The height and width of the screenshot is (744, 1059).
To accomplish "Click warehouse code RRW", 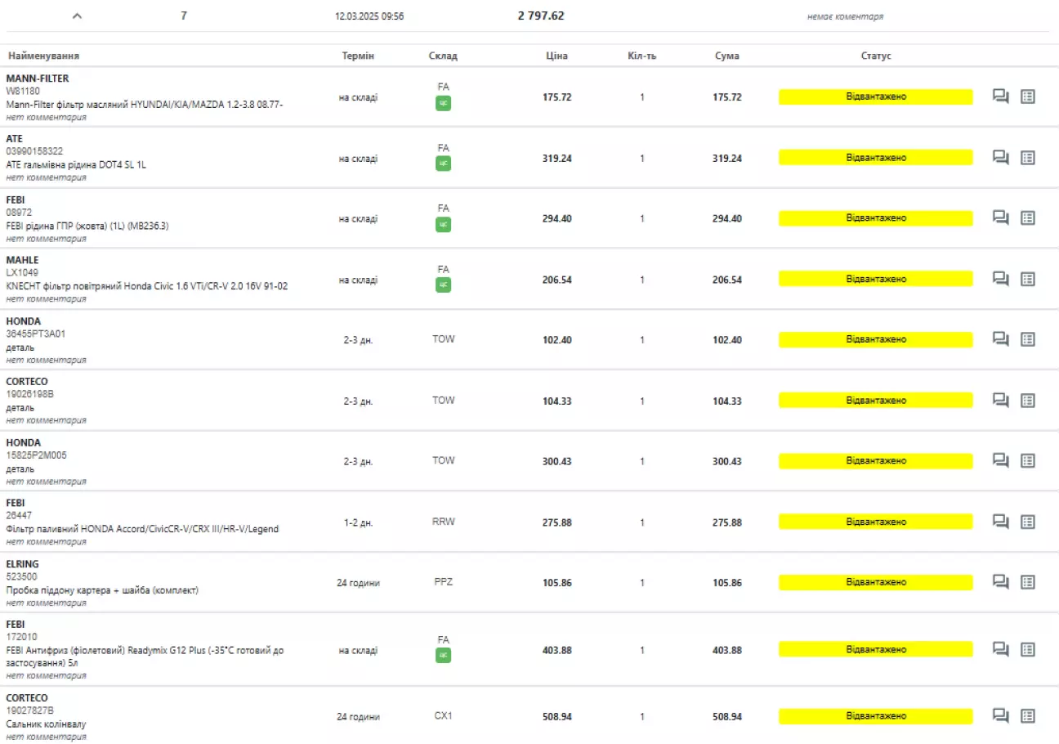I will (443, 521).
